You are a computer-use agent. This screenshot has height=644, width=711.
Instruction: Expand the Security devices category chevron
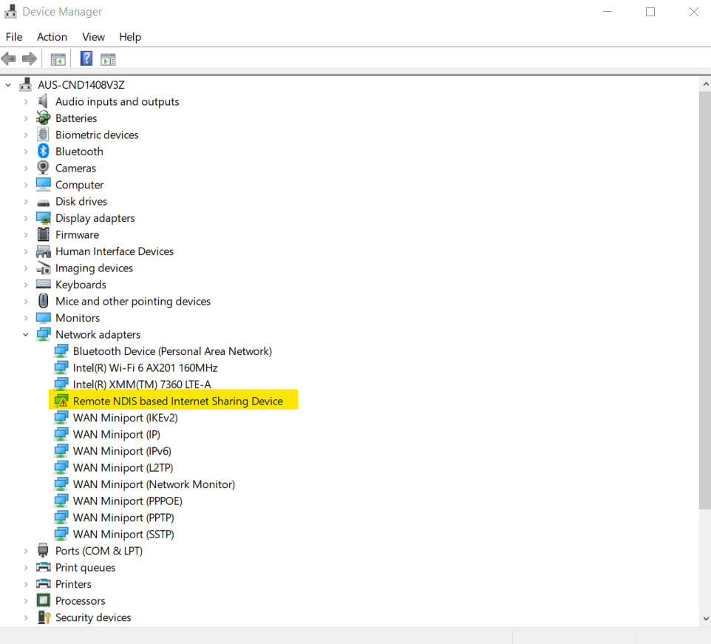(26, 617)
